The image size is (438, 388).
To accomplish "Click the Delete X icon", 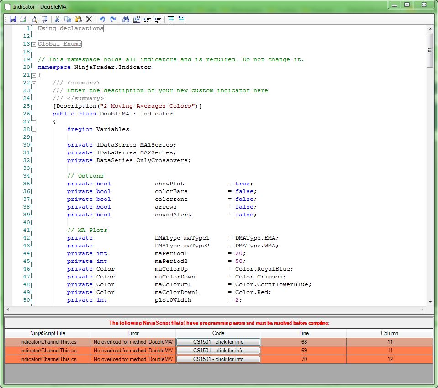I will (x=89, y=19).
